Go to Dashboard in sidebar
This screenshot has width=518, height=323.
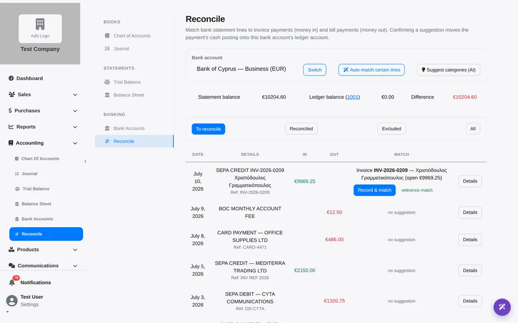click(29, 78)
